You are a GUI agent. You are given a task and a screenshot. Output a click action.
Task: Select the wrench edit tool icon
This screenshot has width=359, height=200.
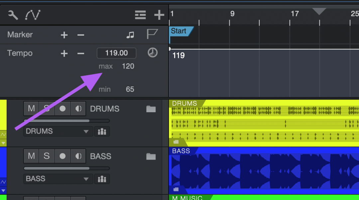coord(13,15)
